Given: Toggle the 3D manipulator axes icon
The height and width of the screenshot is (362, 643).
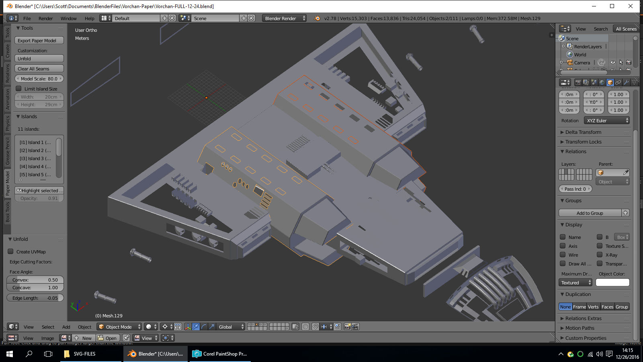Looking at the screenshot, I should click(x=188, y=327).
